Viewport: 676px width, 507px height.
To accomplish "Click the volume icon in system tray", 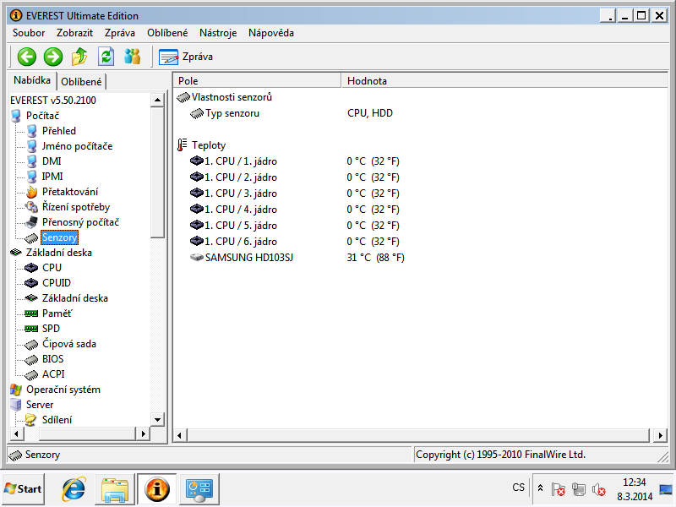I will coord(599,489).
